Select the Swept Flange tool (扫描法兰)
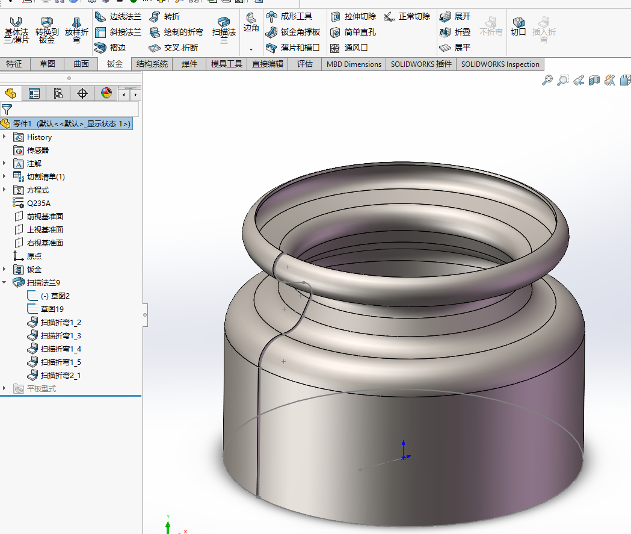This screenshot has height=534, width=631. (224, 30)
